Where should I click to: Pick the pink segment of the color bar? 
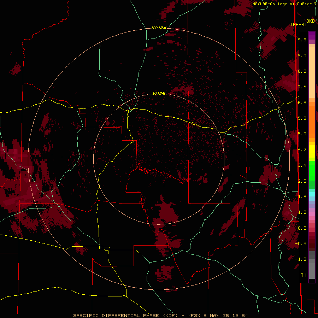(x=312, y=214)
